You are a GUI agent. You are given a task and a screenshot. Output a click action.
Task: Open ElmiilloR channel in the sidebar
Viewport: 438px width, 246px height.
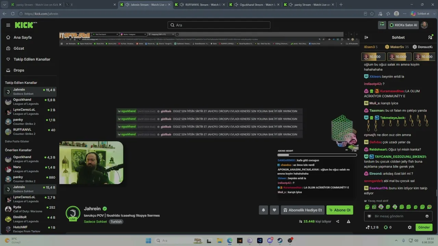tap(30, 219)
